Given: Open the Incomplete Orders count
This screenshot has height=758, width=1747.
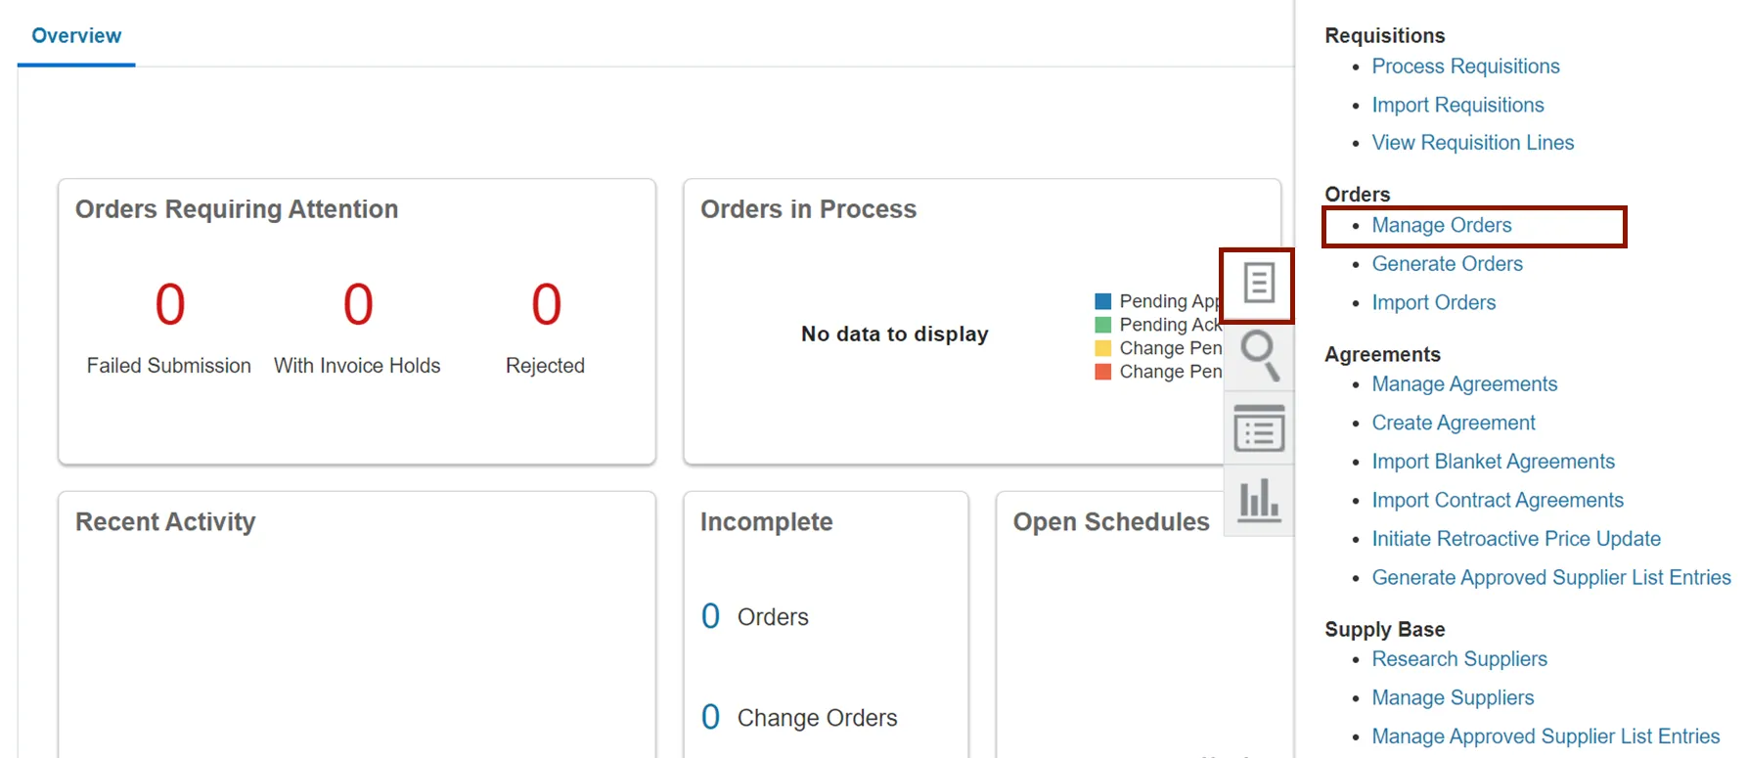Looking at the screenshot, I should coord(710,616).
